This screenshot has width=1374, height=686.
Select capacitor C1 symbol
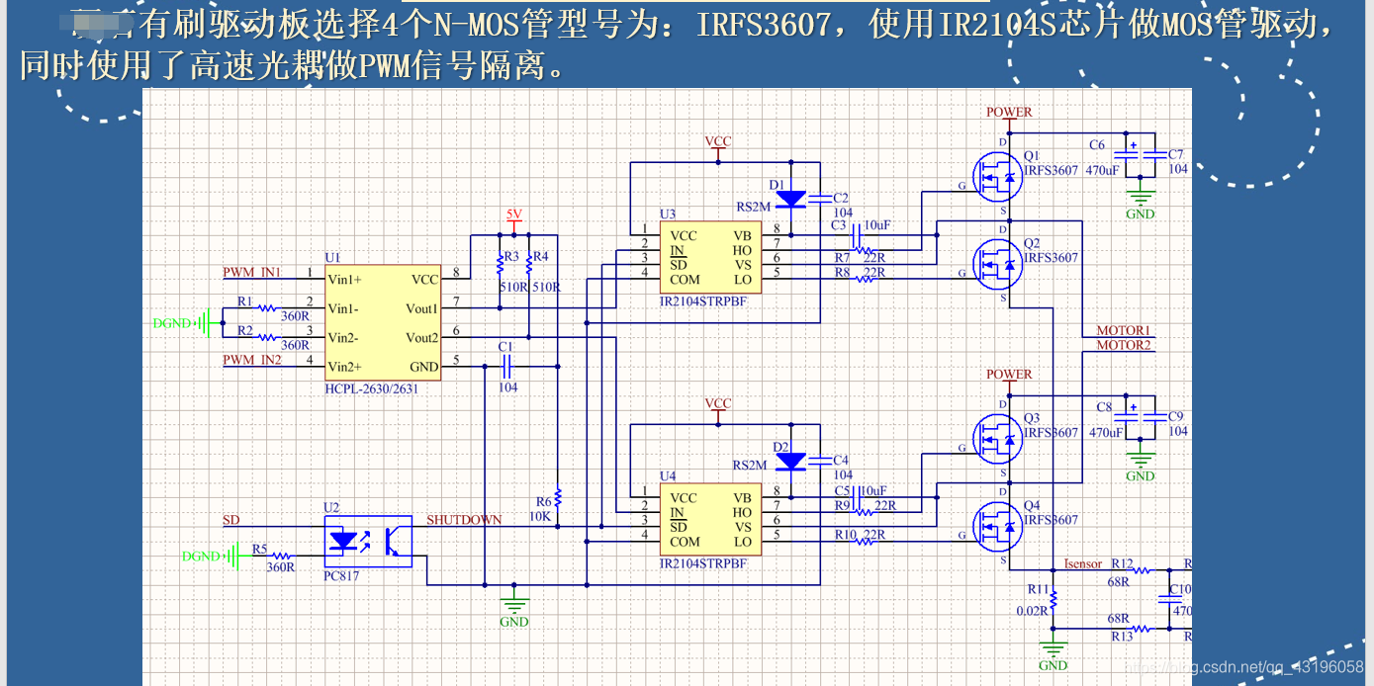tap(506, 366)
